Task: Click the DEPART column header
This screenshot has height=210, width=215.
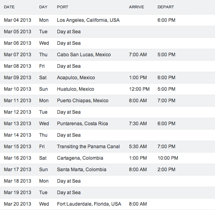Action: click(x=166, y=7)
